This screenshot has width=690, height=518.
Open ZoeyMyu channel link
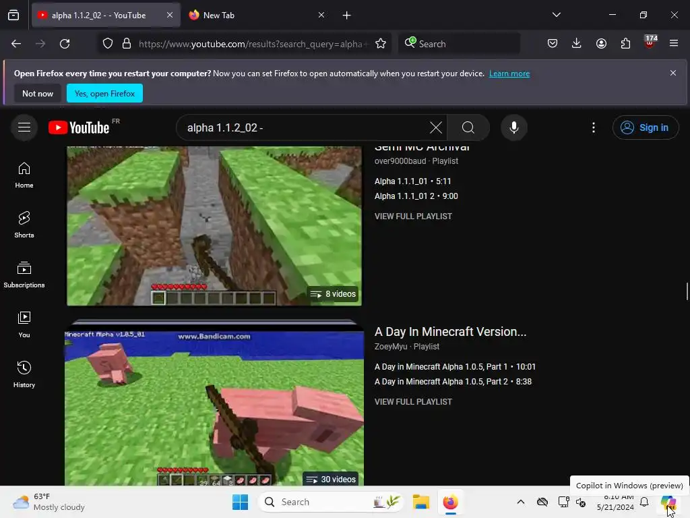391,347
